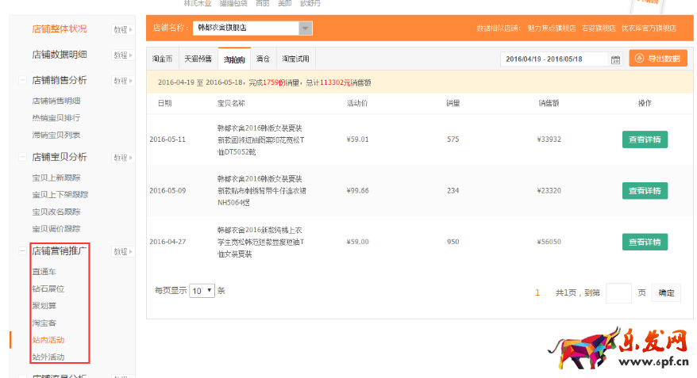Open the per-page count dropdown showing 10
Viewport: 697px width, 378px height.
[x=203, y=291]
